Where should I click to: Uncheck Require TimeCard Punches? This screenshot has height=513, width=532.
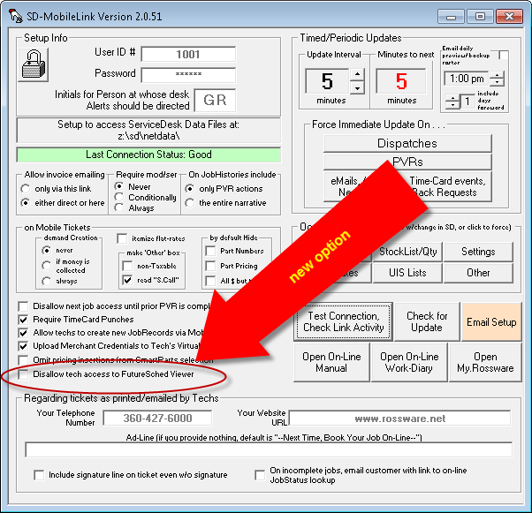tap(24, 319)
